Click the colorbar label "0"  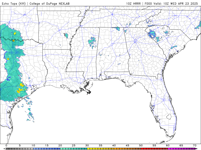[7, 145]
